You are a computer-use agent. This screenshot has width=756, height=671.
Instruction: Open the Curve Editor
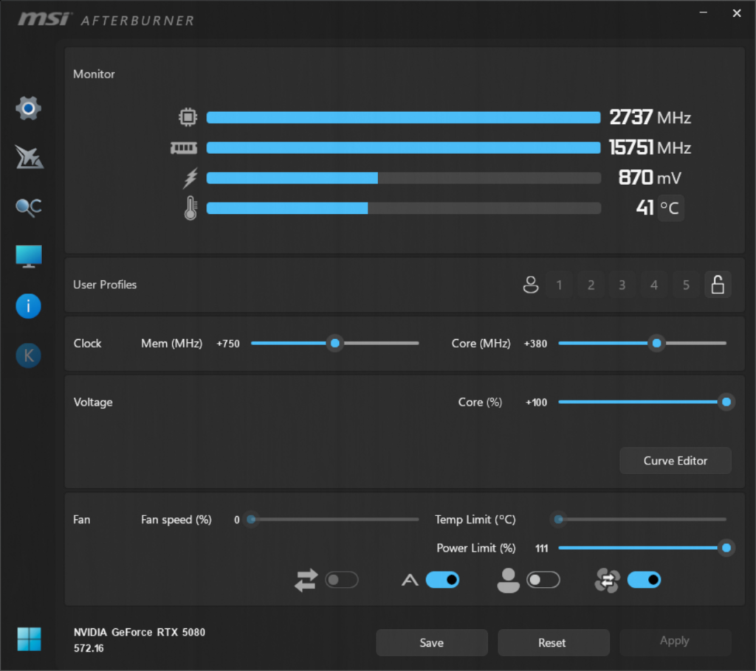(676, 461)
